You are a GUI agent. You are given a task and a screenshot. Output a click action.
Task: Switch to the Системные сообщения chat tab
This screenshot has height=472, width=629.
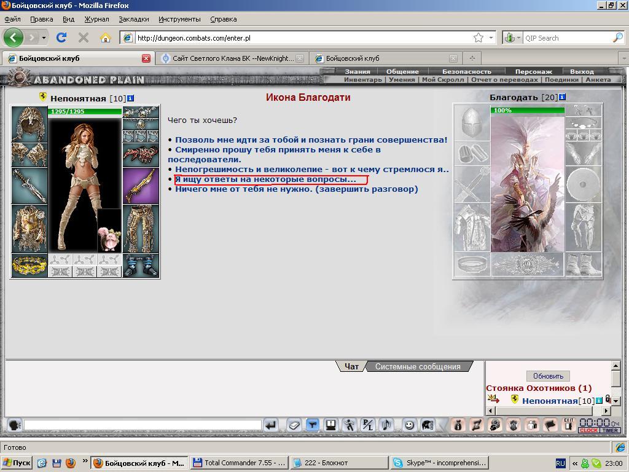(418, 366)
